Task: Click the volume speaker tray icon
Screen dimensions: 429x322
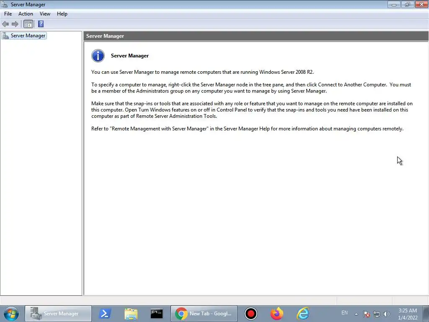Action: click(x=387, y=314)
